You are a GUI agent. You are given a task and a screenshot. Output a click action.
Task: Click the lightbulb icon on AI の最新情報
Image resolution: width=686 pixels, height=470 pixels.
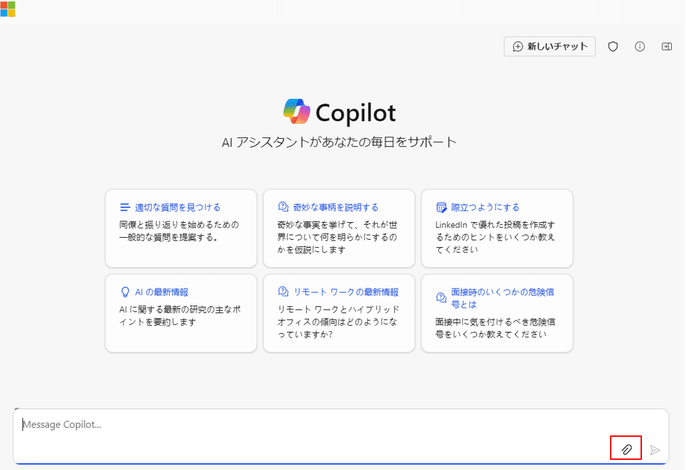(125, 292)
